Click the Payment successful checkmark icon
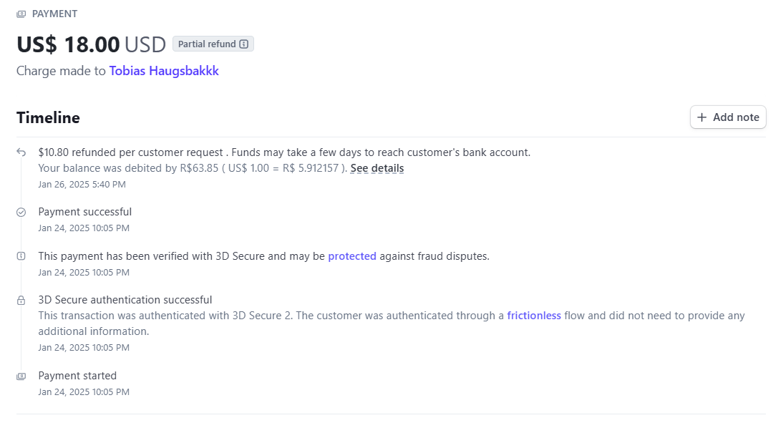This screenshot has height=428, width=773. (21, 212)
